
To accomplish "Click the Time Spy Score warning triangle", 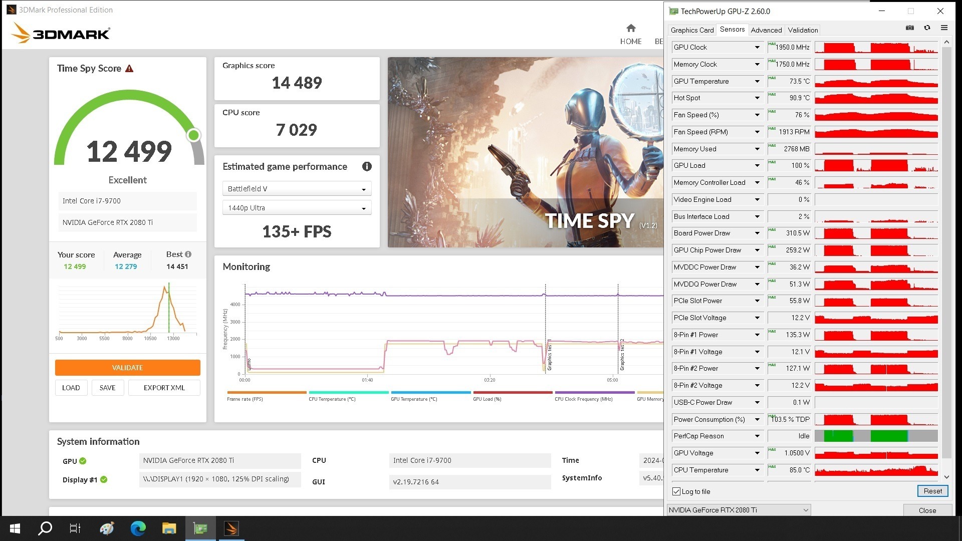I will coord(129,69).
